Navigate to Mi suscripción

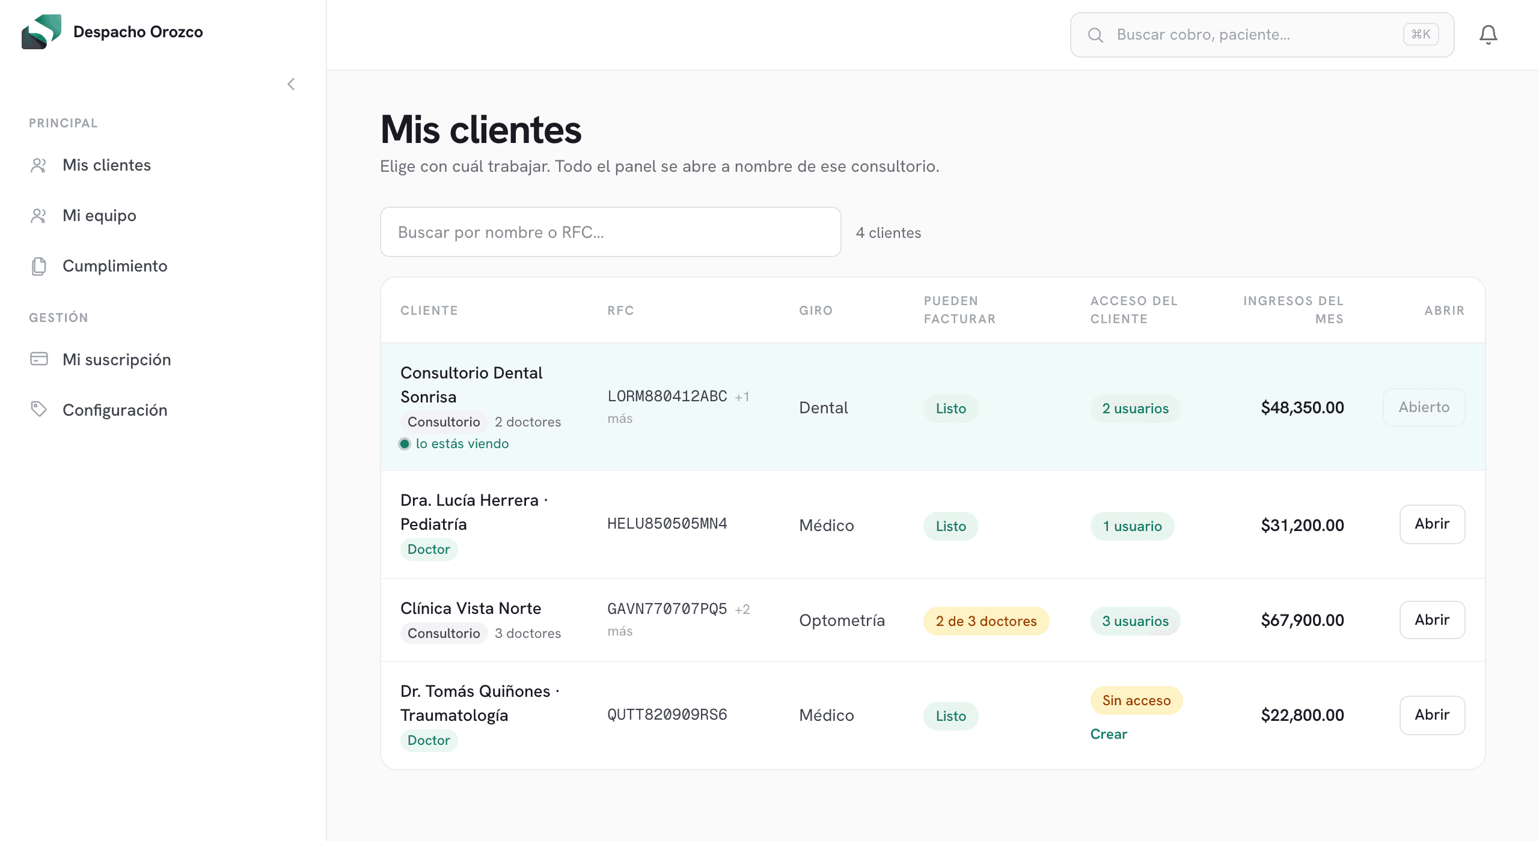coord(117,360)
